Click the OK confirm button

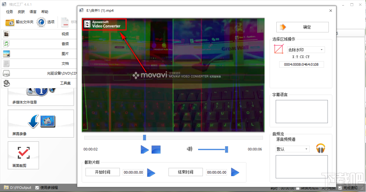302,27
